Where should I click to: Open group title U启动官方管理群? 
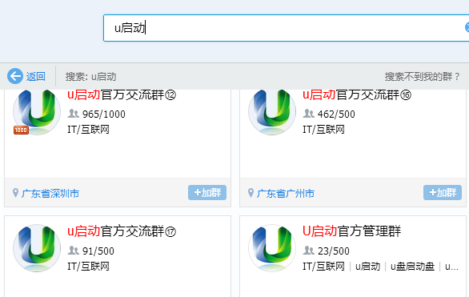pyautogui.click(x=352, y=231)
